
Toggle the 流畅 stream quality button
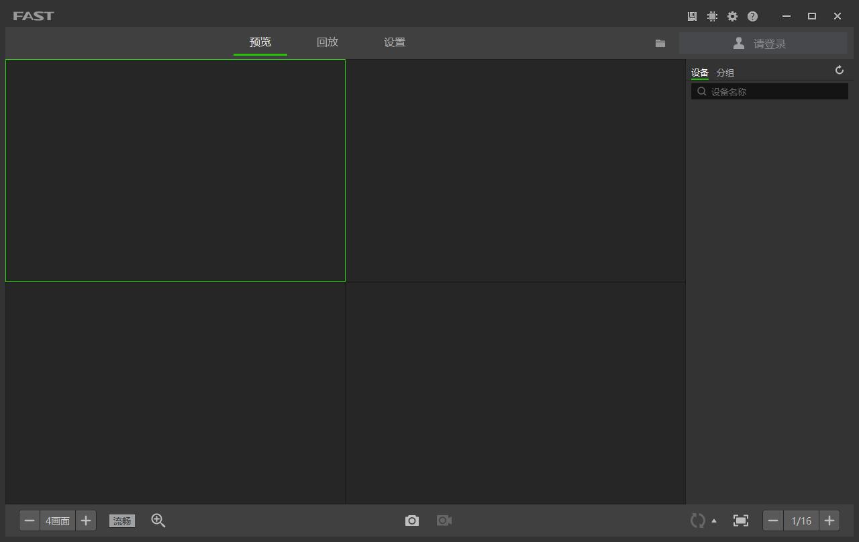[x=122, y=521]
